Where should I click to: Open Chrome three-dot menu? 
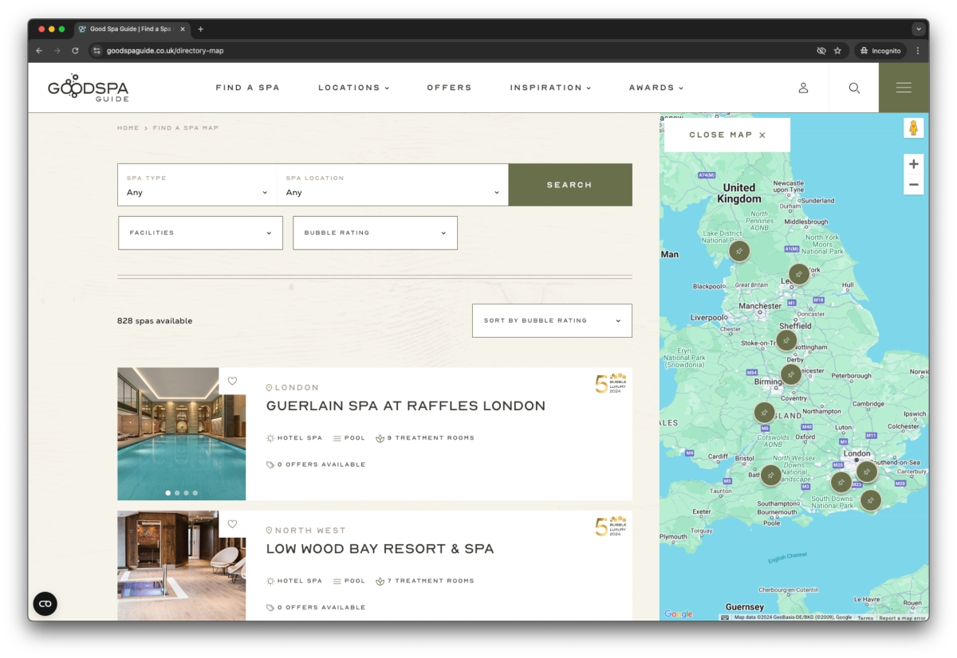pyautogui.click(x=917, y=50)
